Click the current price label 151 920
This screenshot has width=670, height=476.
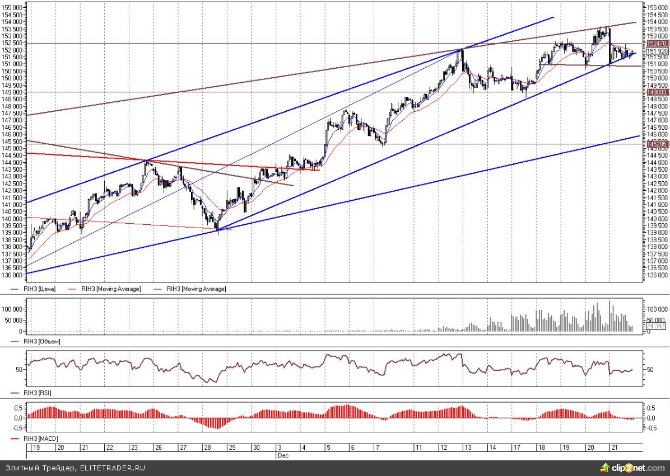pos(657,50)
